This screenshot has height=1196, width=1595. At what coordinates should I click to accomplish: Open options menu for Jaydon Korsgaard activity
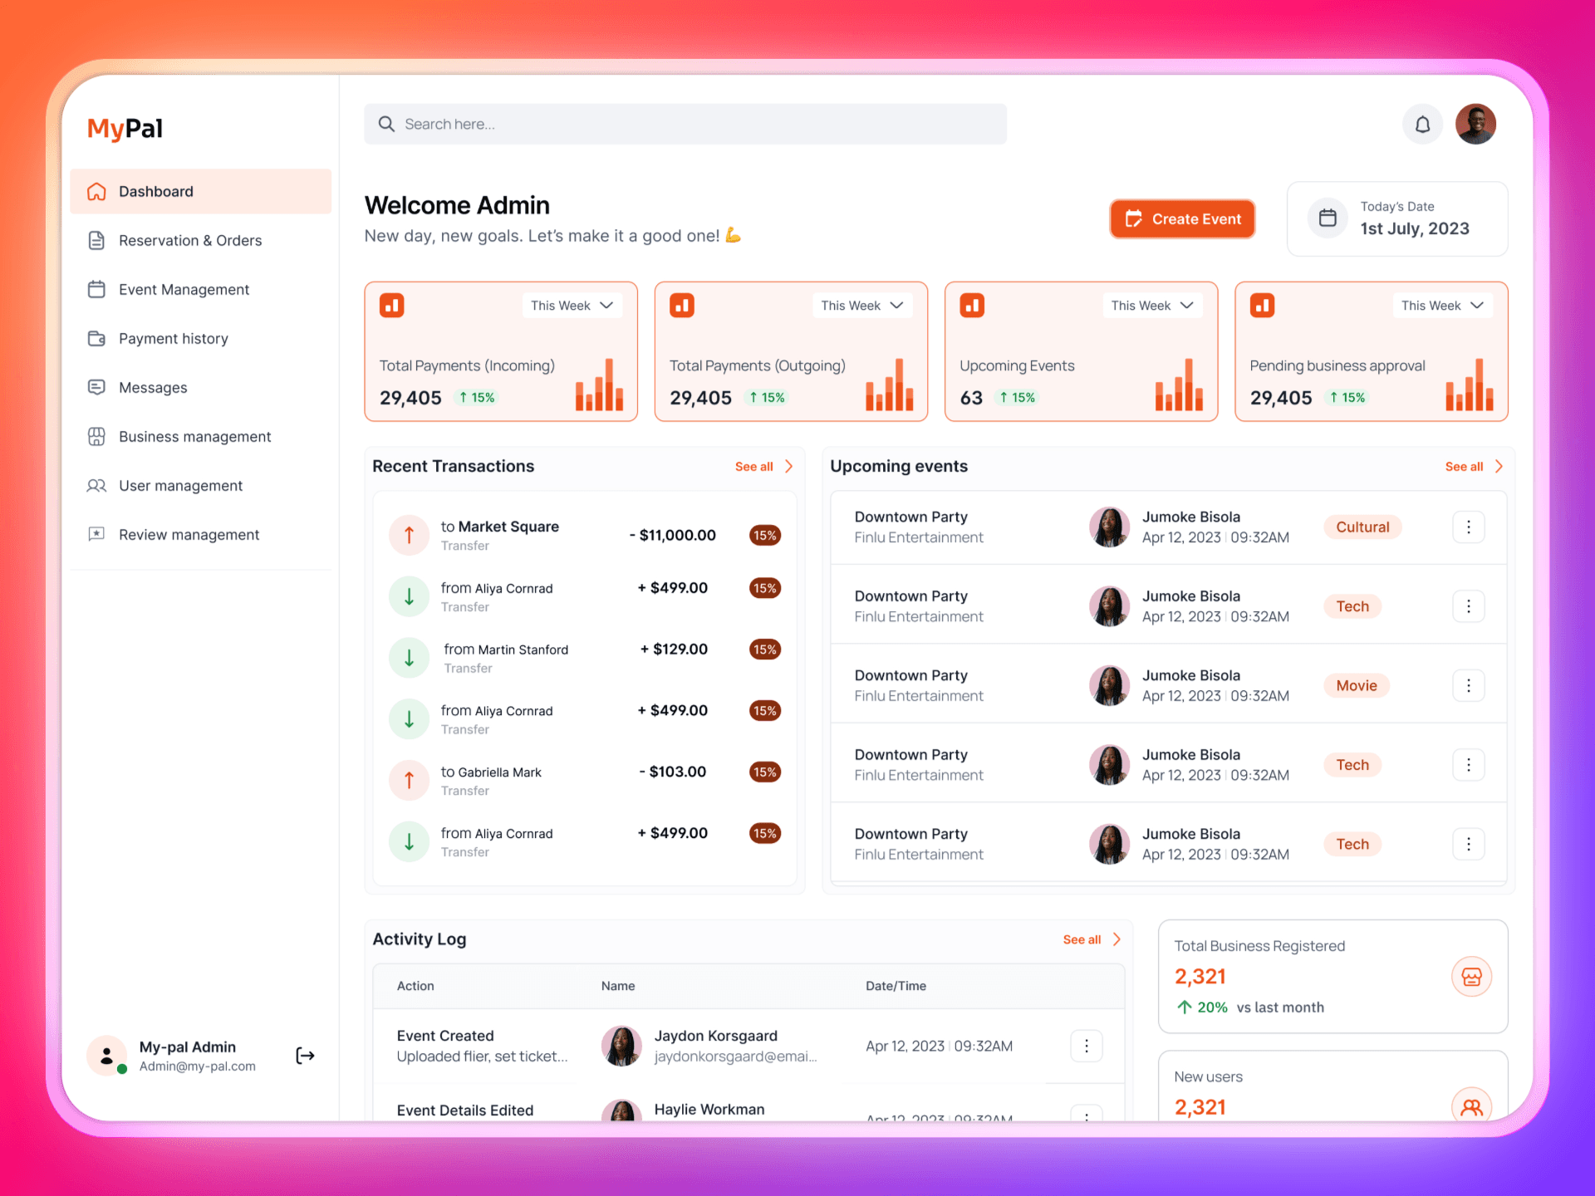click(x=1086, y=1046)
